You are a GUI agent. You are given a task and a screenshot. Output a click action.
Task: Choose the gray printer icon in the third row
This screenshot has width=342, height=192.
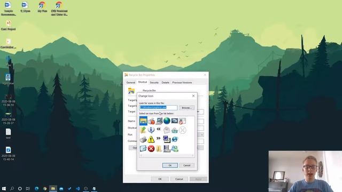point(143,139)
